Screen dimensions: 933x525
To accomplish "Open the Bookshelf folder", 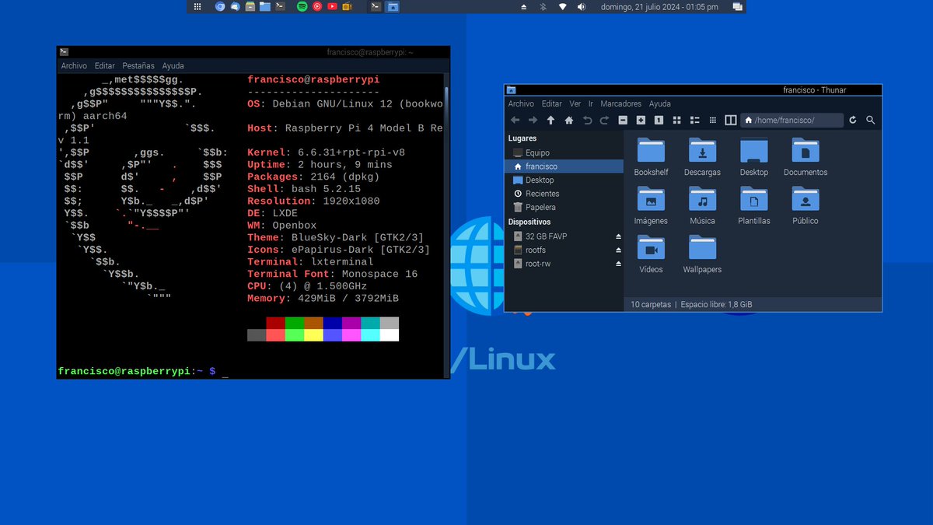I will pos(651,156).
